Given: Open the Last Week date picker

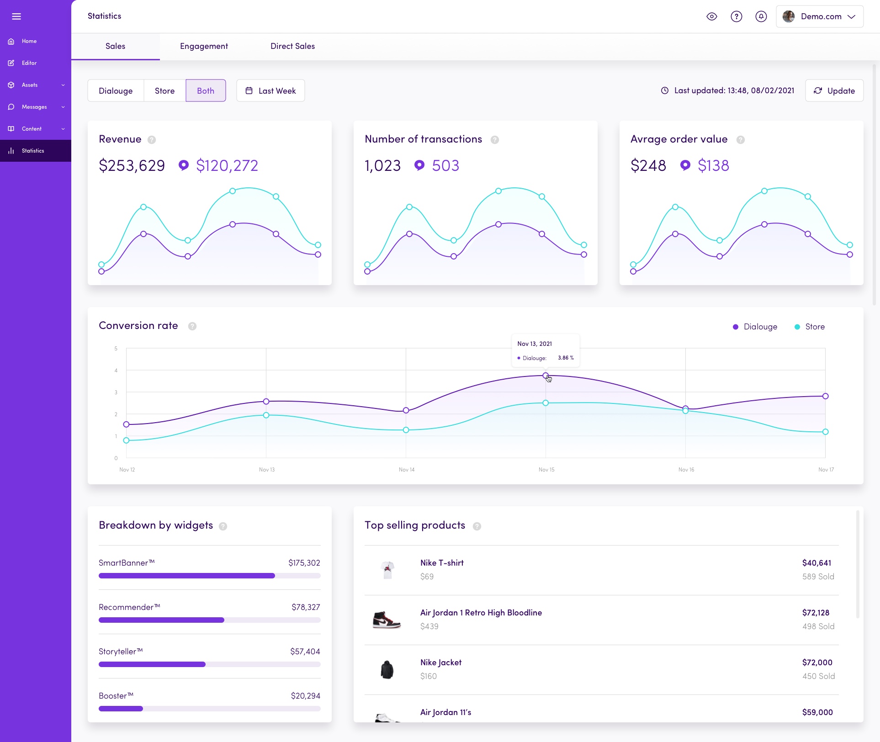Looking at the screenshot, I should (x=270, y=90).
